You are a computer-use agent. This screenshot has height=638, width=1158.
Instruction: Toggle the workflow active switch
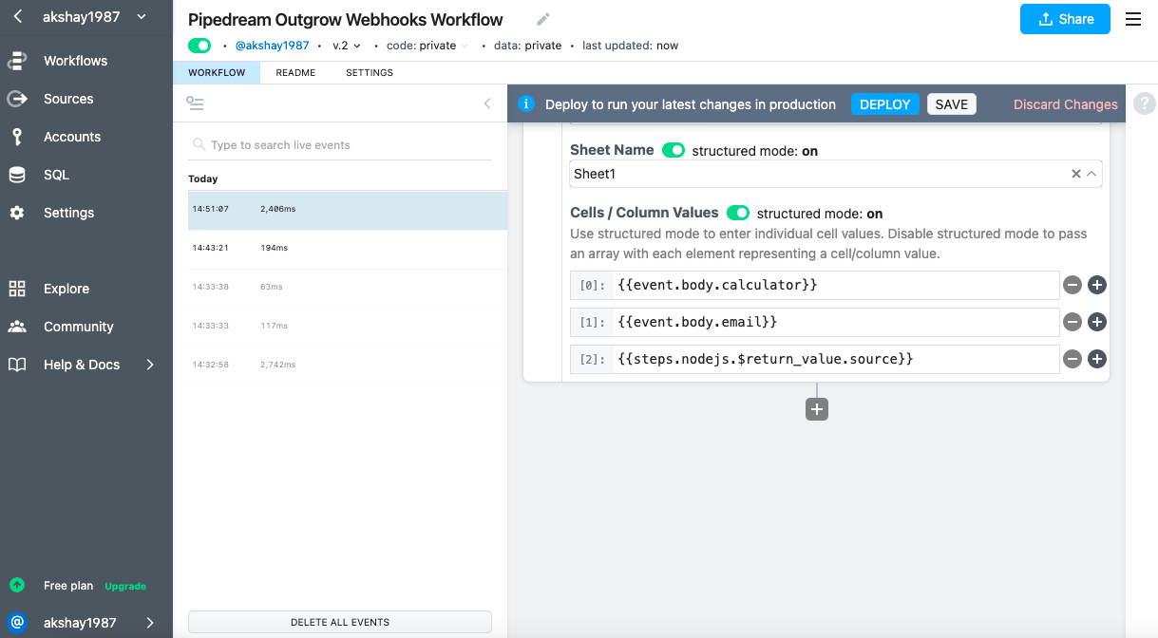coord(199,46)
